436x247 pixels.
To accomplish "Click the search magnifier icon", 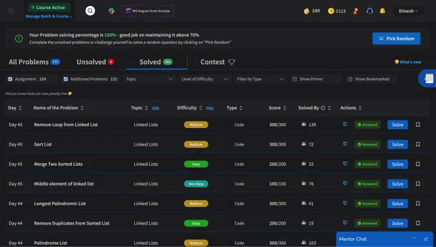I will 90,11.
